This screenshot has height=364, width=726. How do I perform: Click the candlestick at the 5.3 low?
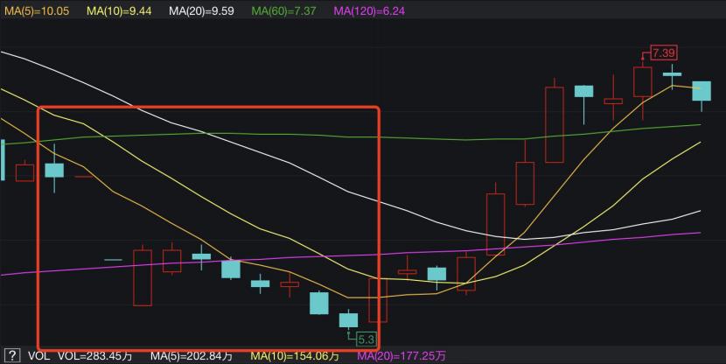pos(348,320)
